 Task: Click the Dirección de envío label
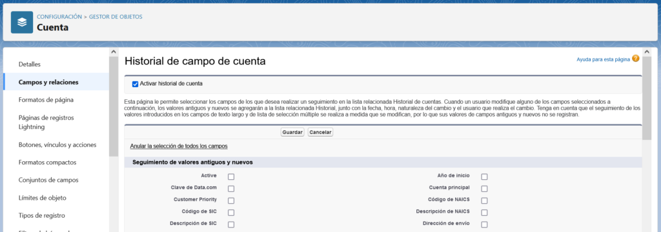pos(446,223)
